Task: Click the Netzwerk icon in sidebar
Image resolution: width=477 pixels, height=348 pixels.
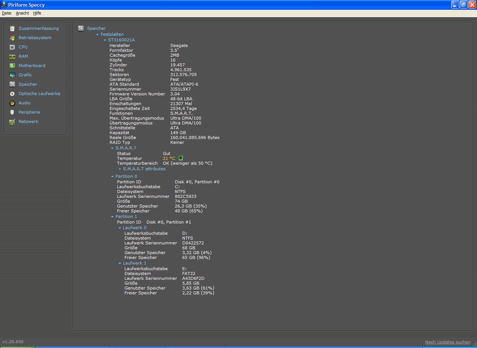Action: pyautogui.click(x=12, y=121)
